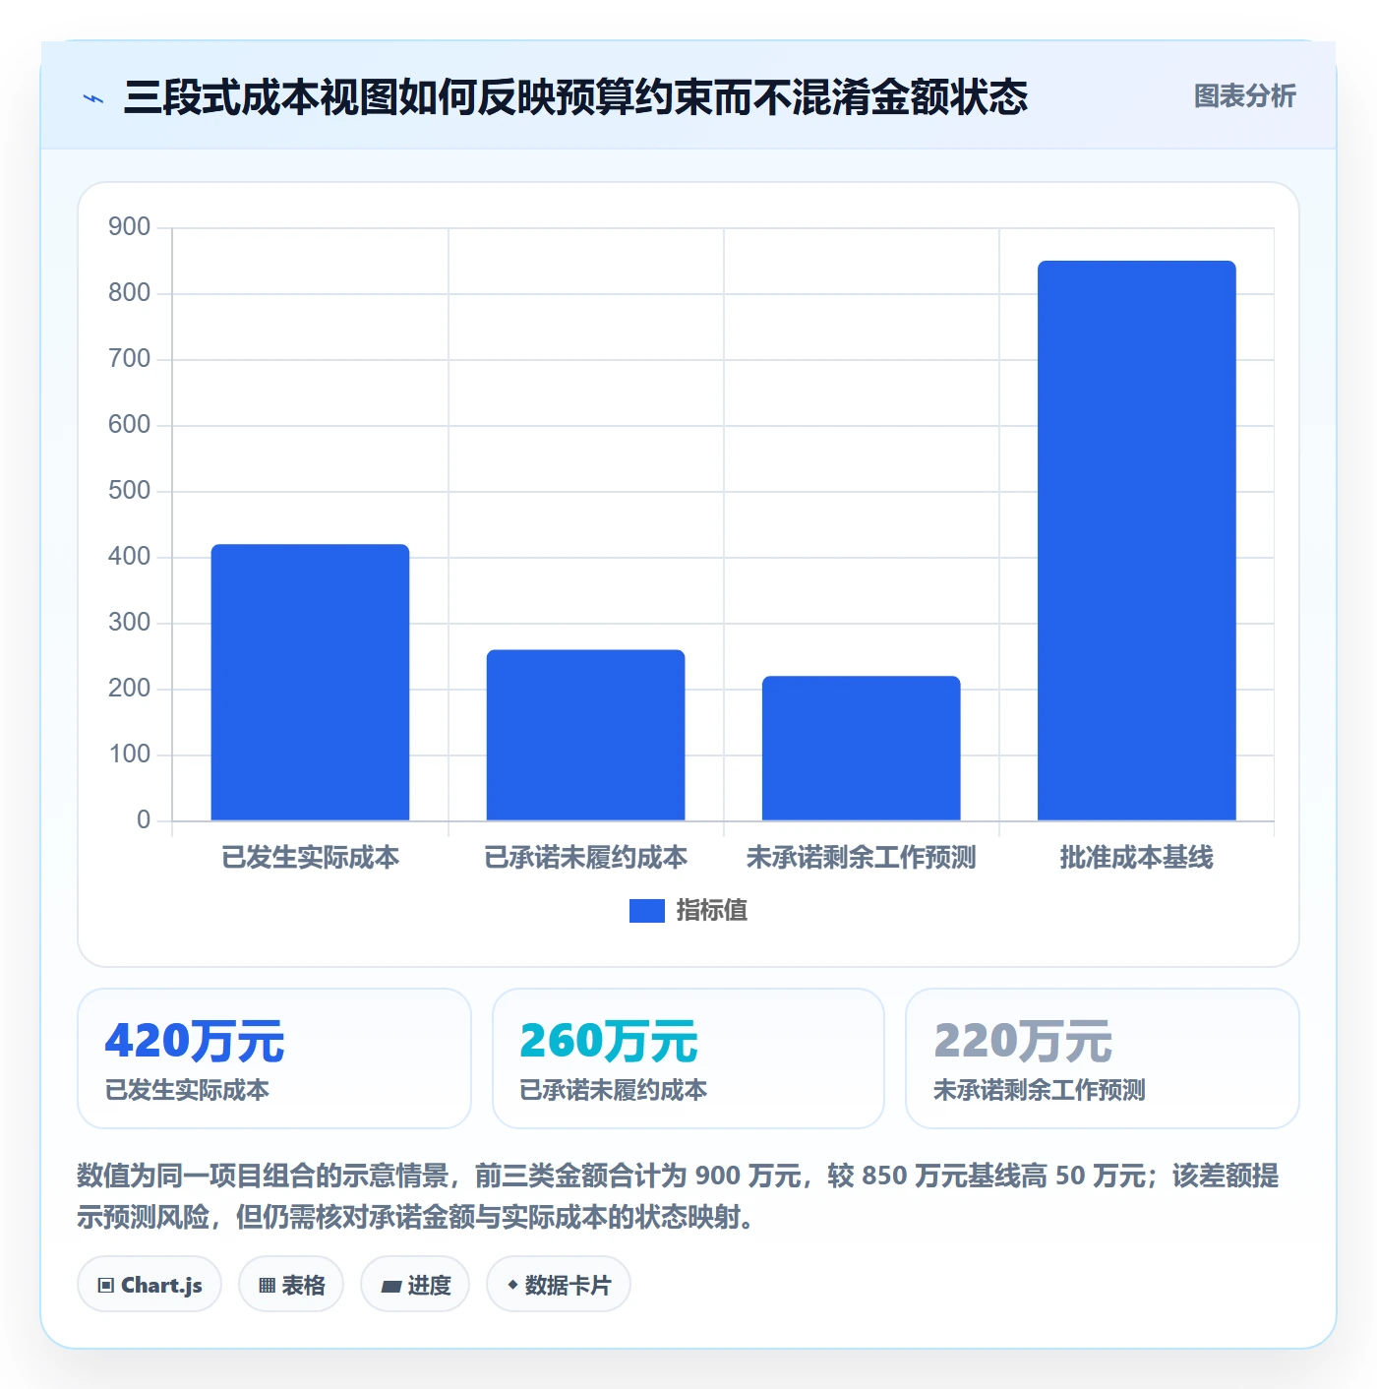The image size is (1377, 1389).
Task: Open the 420万元 actual cost card
Action: (274, 1058)
